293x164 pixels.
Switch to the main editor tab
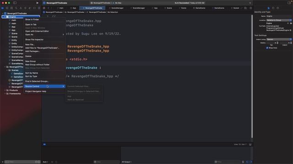point(61,8)
